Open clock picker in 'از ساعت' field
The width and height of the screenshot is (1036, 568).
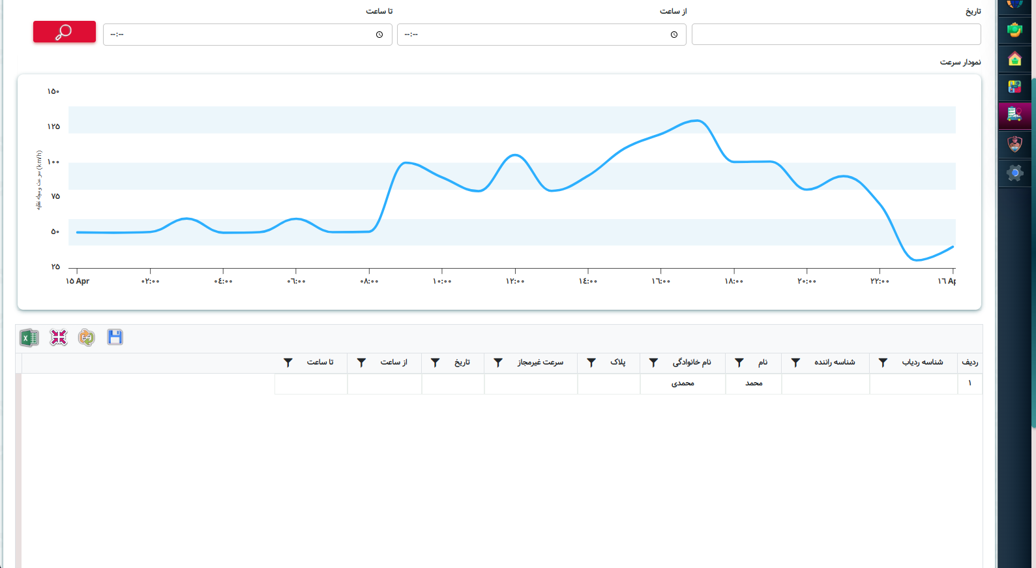tap(674, 35)
